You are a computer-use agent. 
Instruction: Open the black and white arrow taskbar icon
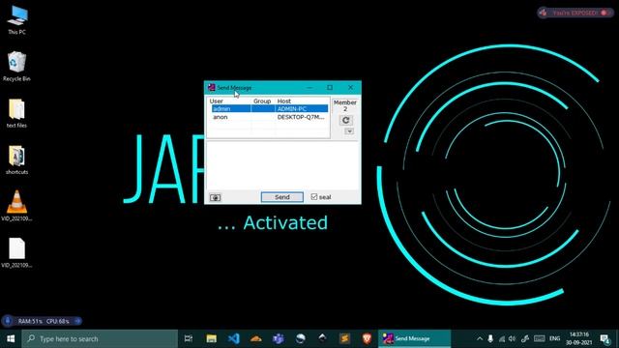[x=322, y=338]
